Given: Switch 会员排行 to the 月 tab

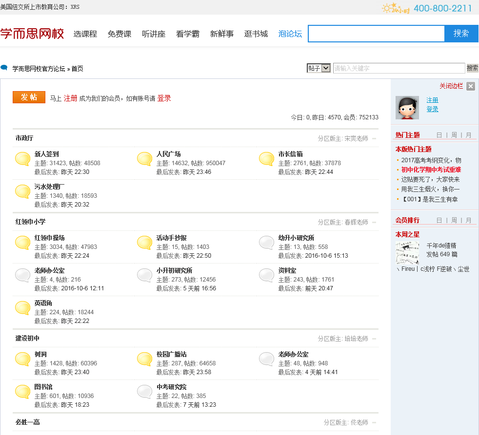Looking at the screenshot, I should point(469,220).
